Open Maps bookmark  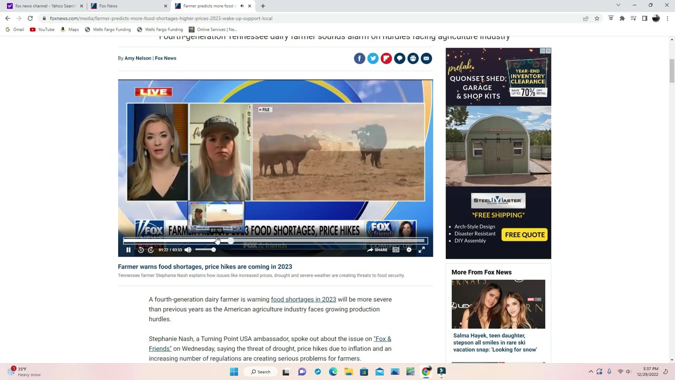click(x=70, y=30)
